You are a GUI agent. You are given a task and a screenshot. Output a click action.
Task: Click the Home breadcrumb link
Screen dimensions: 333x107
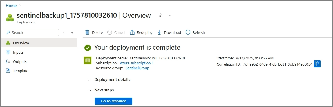[x=11, y=6]
